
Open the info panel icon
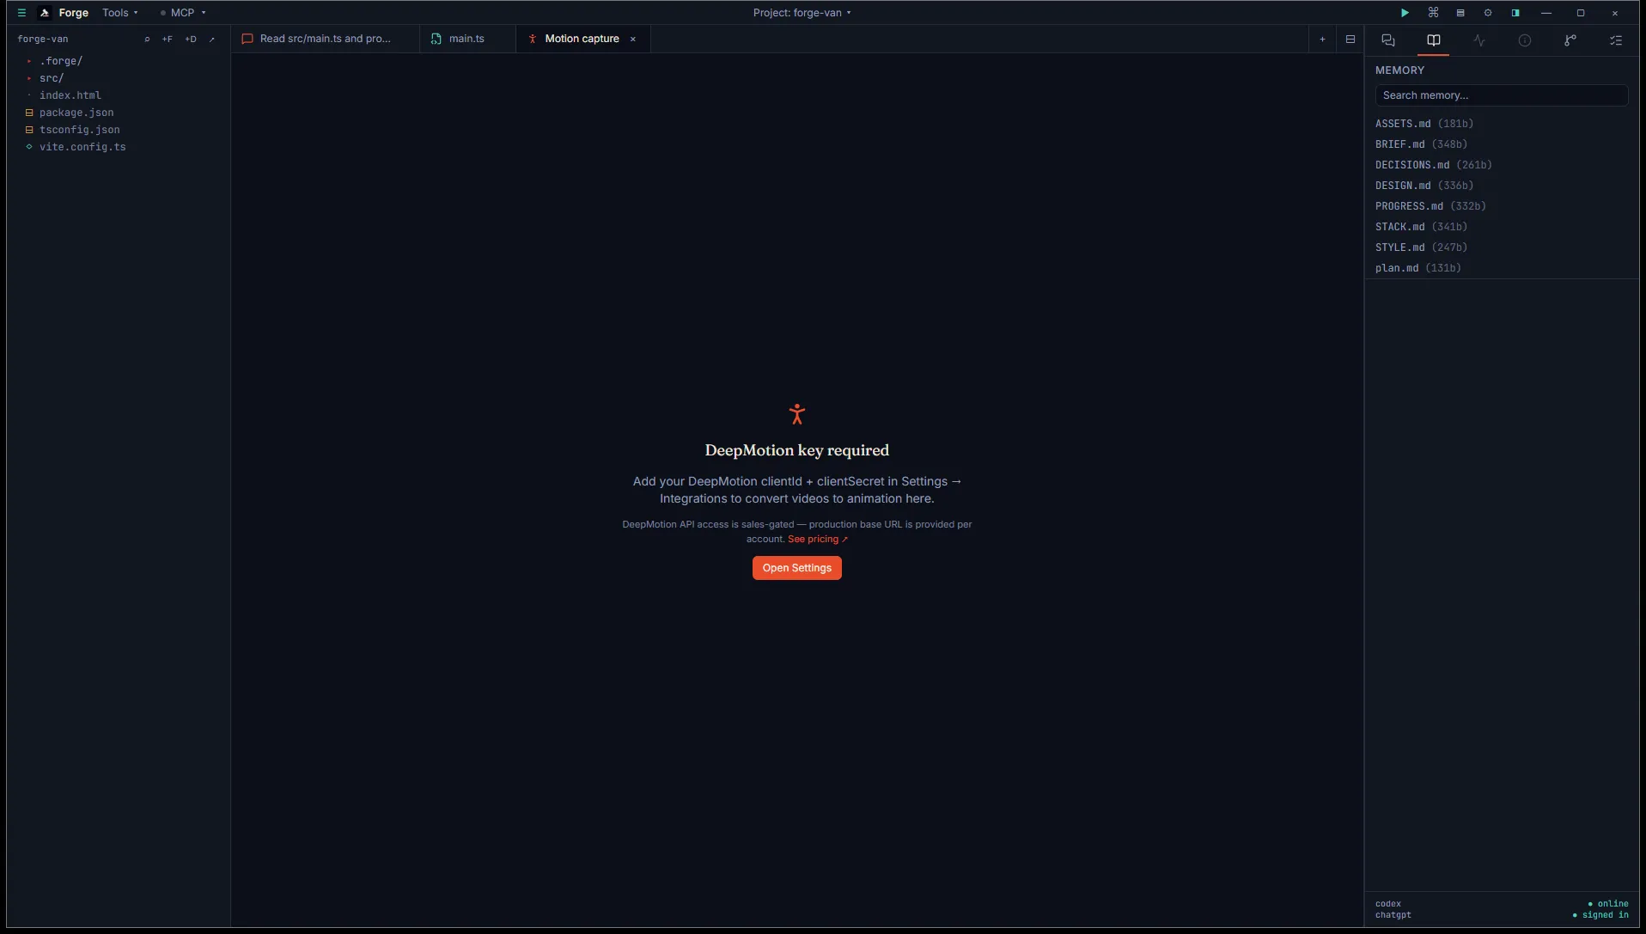[x=1525, y=40]
